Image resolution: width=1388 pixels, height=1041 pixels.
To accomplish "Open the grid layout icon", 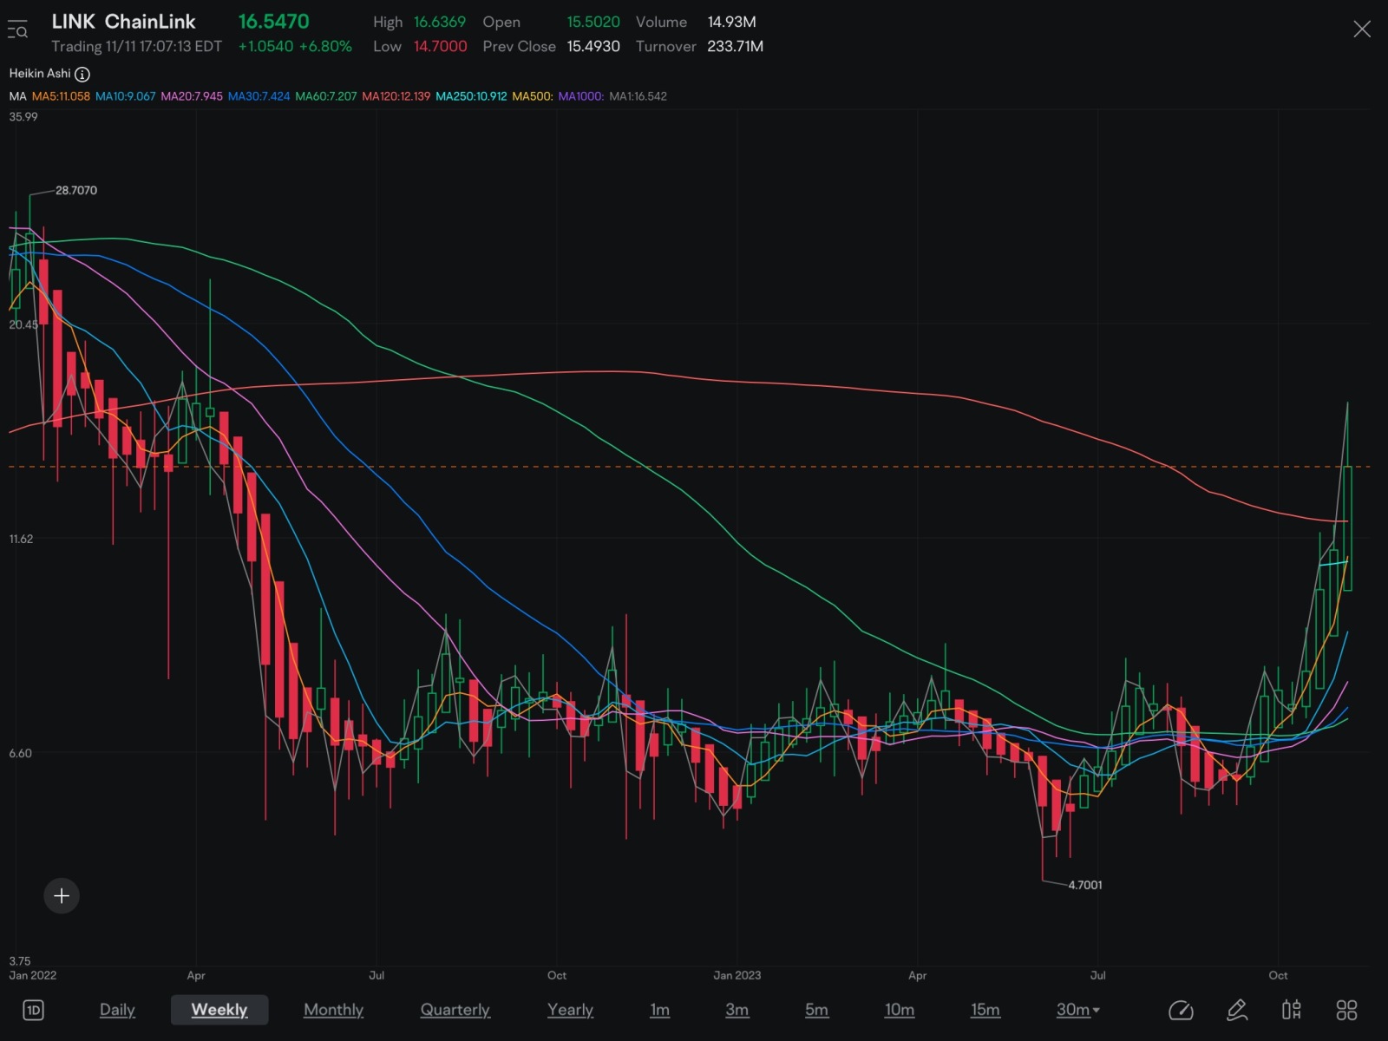I will [1346, 1010].
